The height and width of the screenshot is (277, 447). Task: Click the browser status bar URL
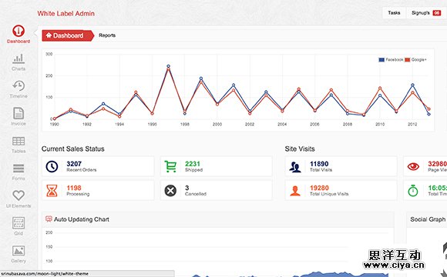pos(44,274)
